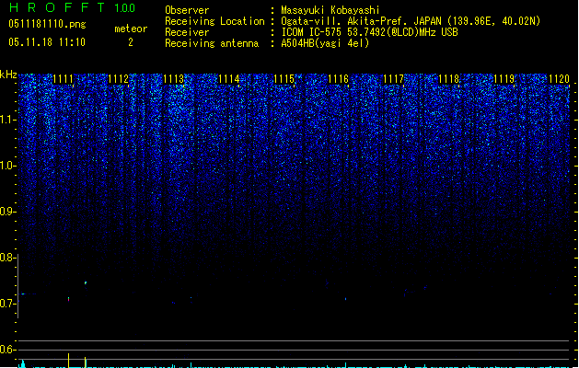Click the 1114 time marker
Image resolution: width=579 pixels, height=368 pixels.
click(x=228, y=79)
